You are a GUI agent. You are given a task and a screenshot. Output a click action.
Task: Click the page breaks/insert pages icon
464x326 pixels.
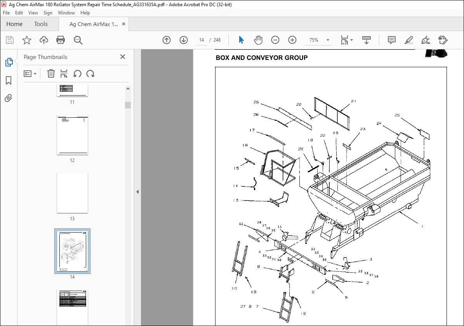point(64,73)
